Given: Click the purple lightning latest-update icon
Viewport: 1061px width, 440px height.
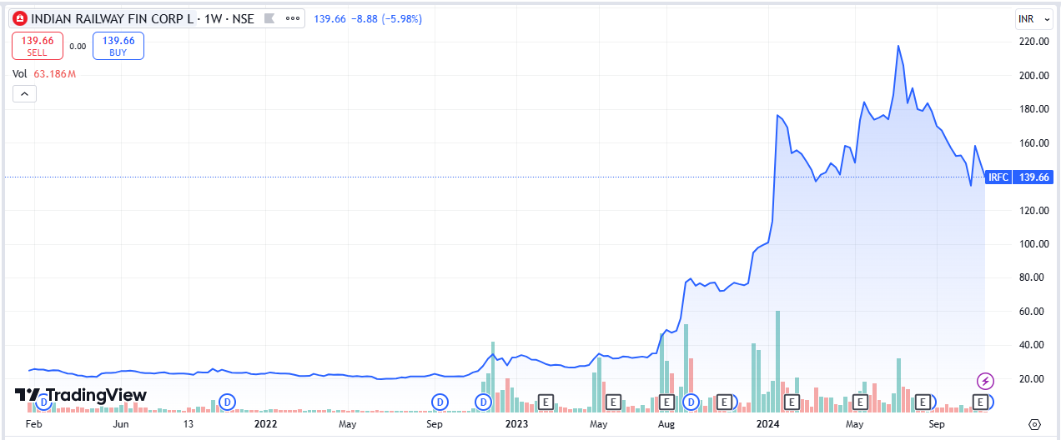Looking at the screenshot, I should pyautogui.click(x=985, y=381).
